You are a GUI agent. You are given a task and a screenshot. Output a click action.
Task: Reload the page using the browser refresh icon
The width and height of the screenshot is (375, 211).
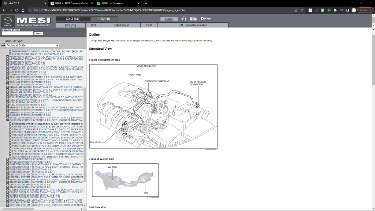[16, 10]
